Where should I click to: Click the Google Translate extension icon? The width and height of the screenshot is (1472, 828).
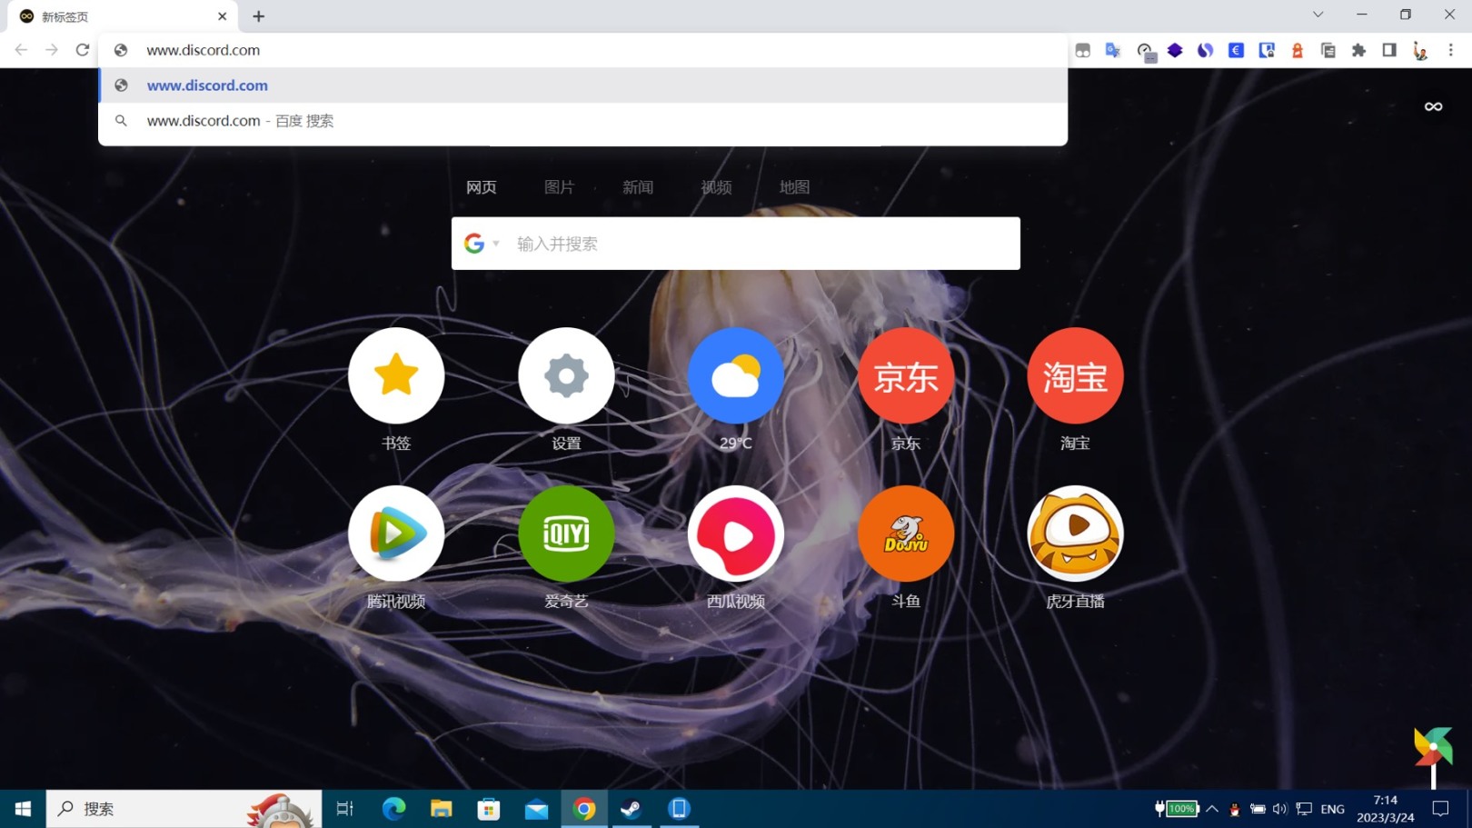[1113, 51]
